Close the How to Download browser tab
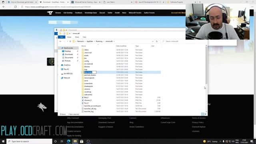The height and width of the screenshot is (144, 256). tap(36, 2)
